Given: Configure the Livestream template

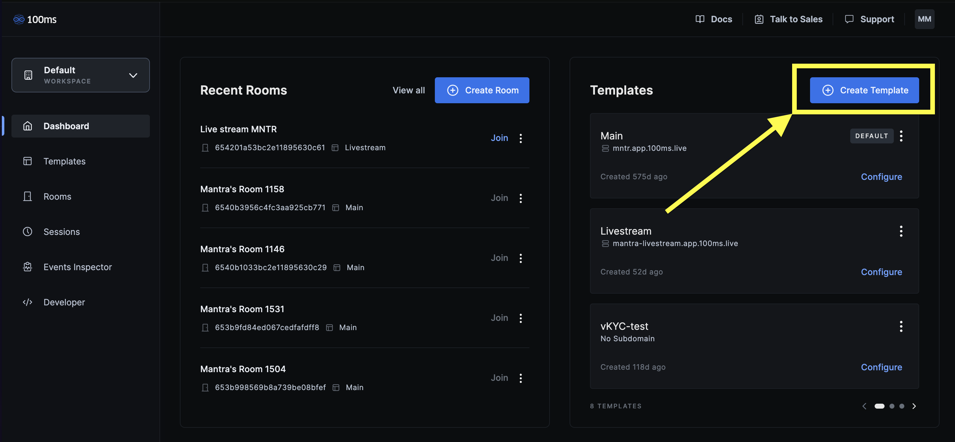Looking at the screenshot, I should (x=881, y=272).
